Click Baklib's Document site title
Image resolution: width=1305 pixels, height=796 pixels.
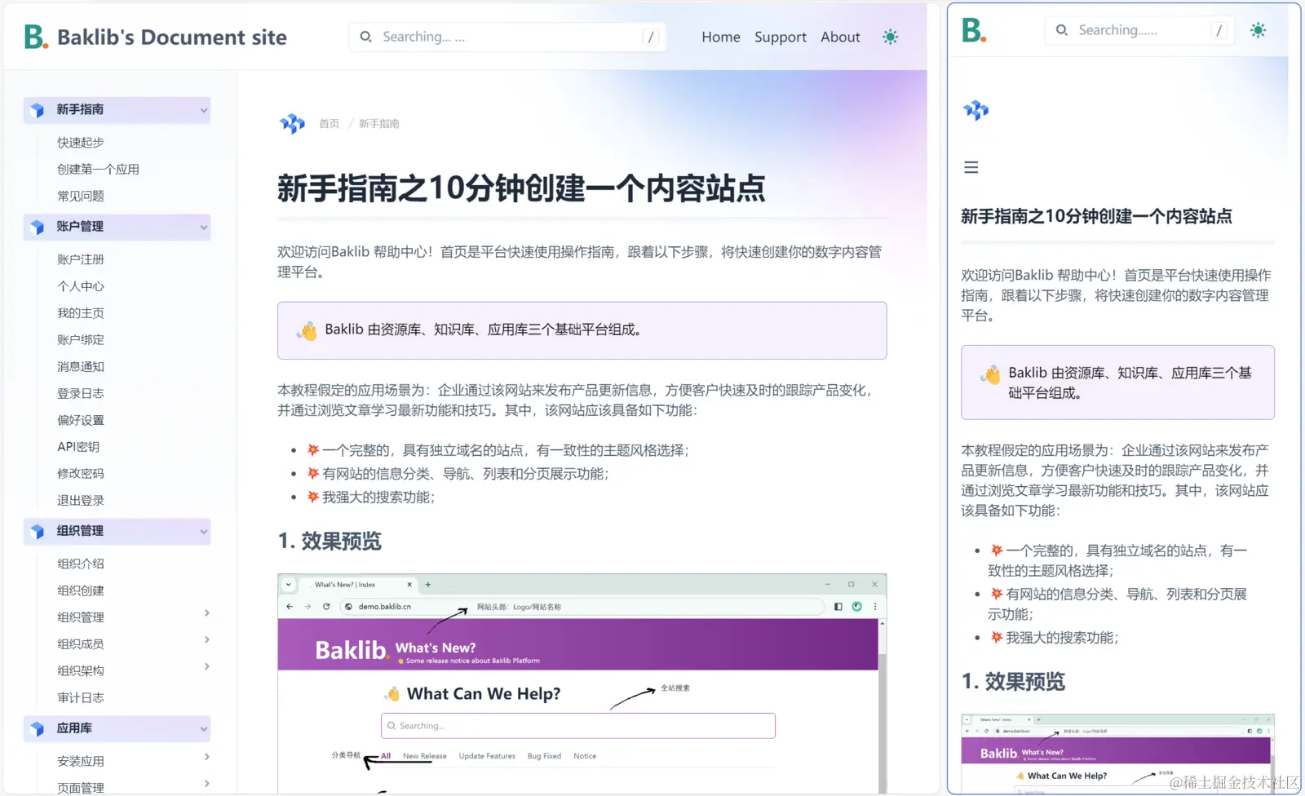[172, 38]
